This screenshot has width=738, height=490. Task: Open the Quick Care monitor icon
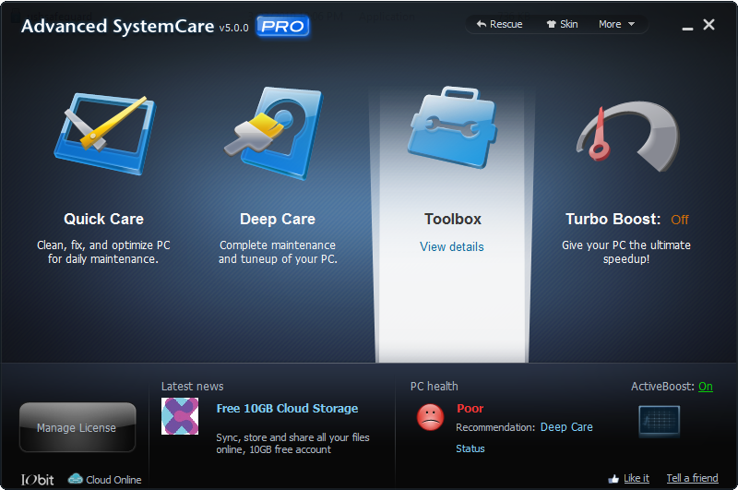point(105,134)
